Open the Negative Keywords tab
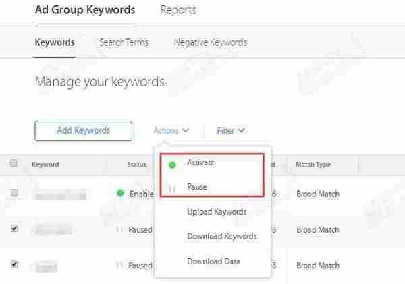 pos(210,42)
